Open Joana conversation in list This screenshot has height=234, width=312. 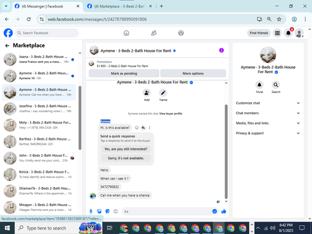coord(39,59)
